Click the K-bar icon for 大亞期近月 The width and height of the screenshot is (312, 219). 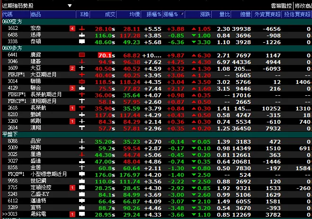[82, 75]
